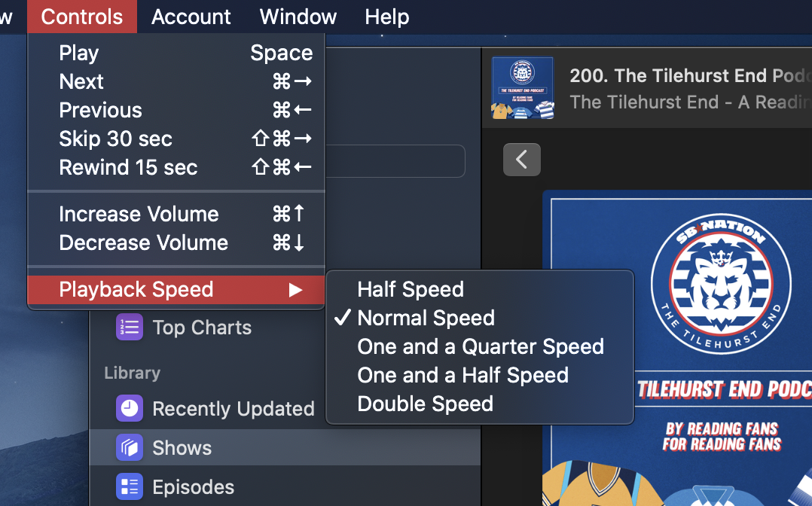
Task: Open Top Charts in the sidebar
Action: (202, 328)
